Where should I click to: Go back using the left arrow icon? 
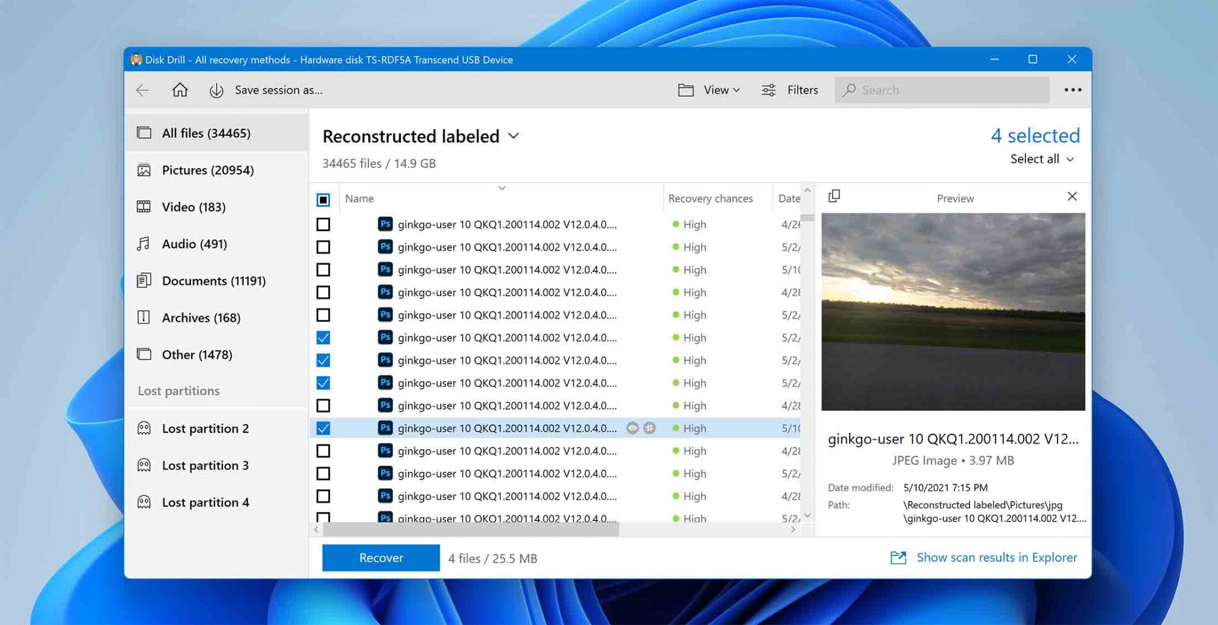click(x=142, y=90)
